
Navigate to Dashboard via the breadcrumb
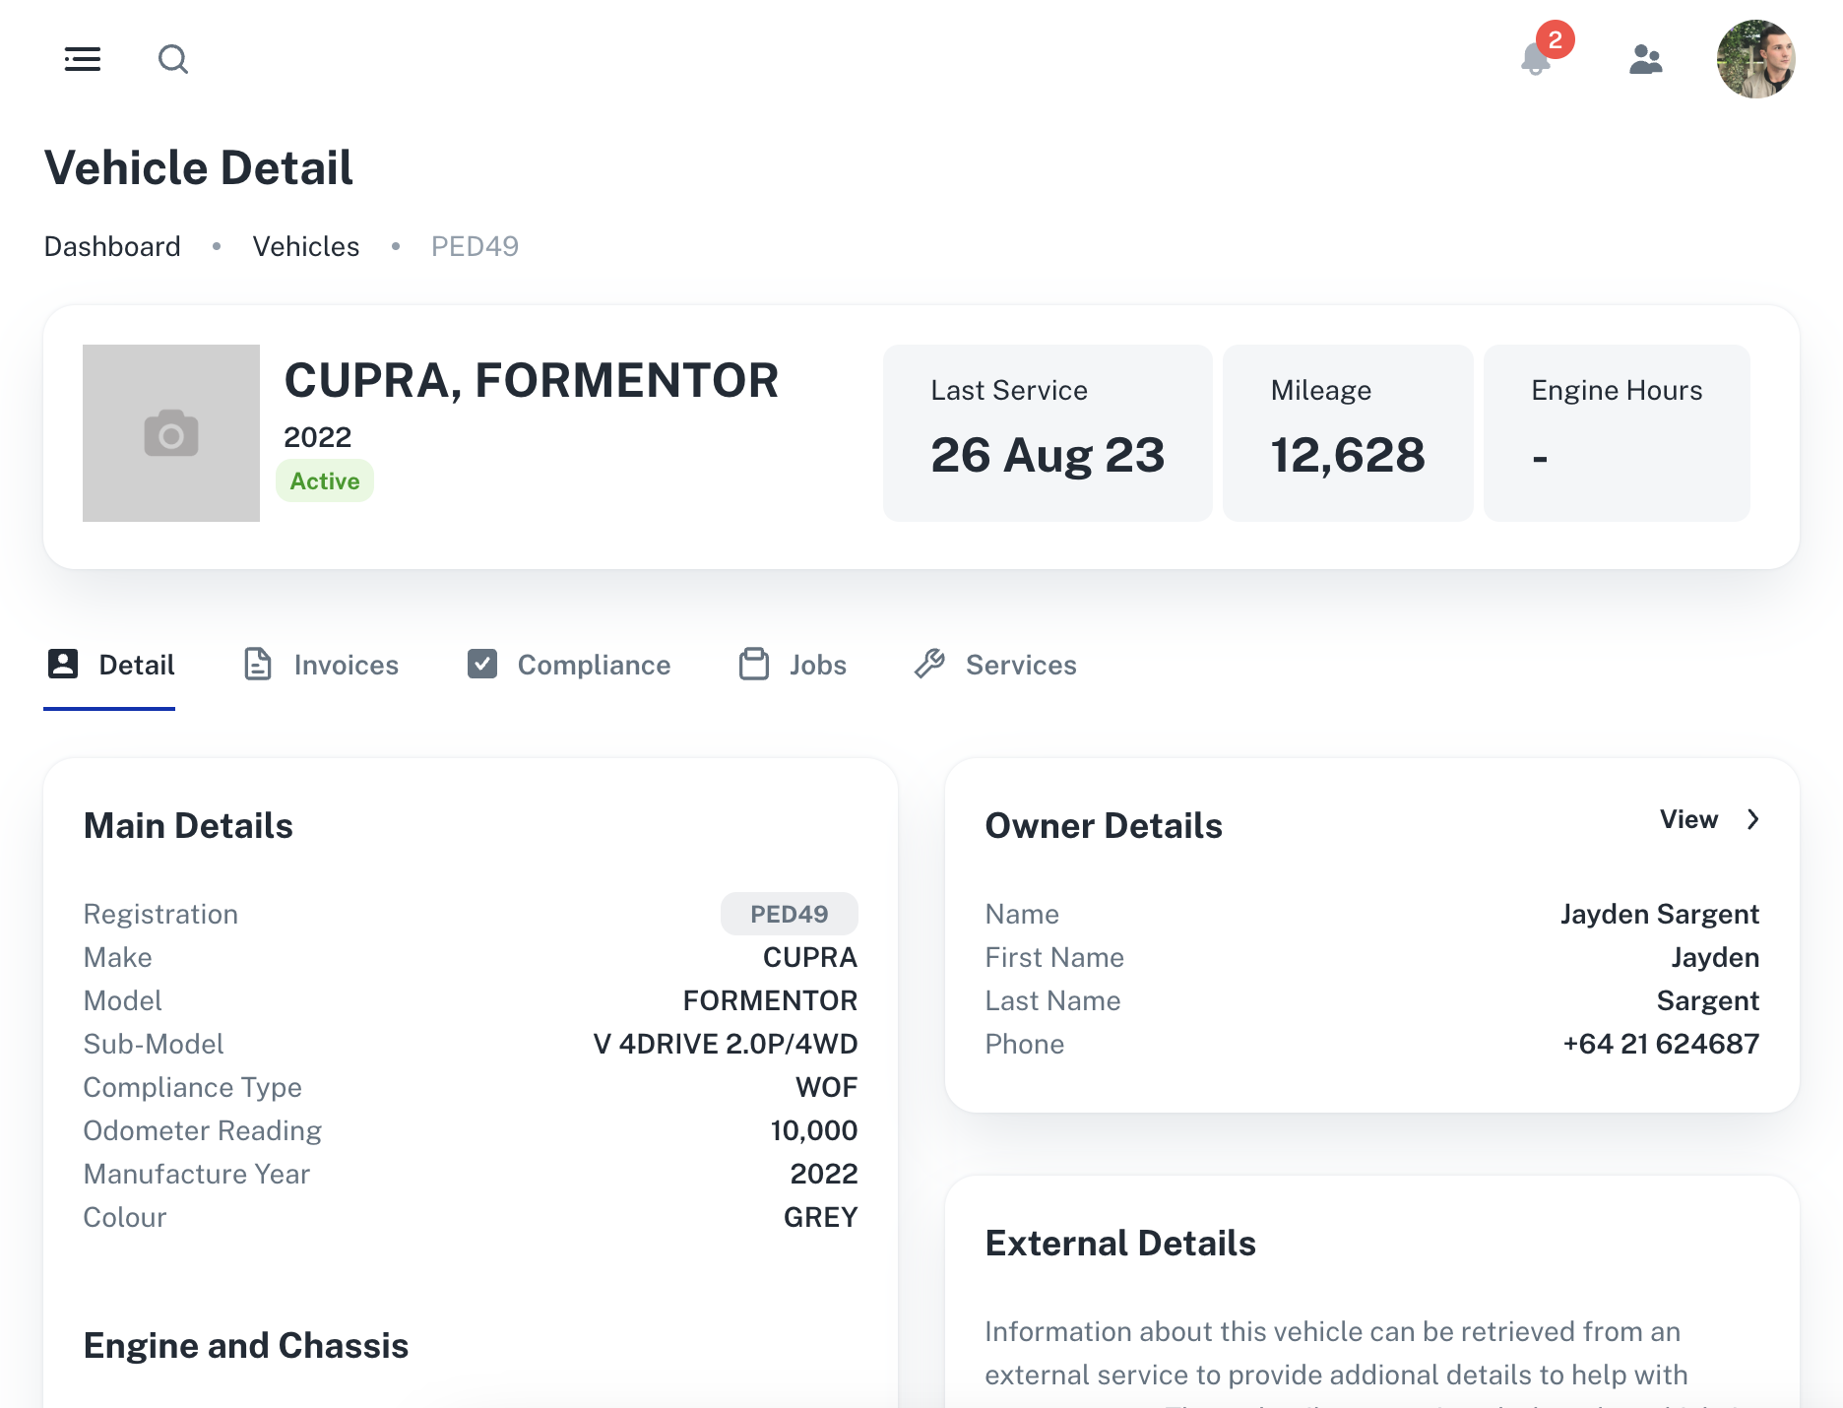tap(111, 245)
